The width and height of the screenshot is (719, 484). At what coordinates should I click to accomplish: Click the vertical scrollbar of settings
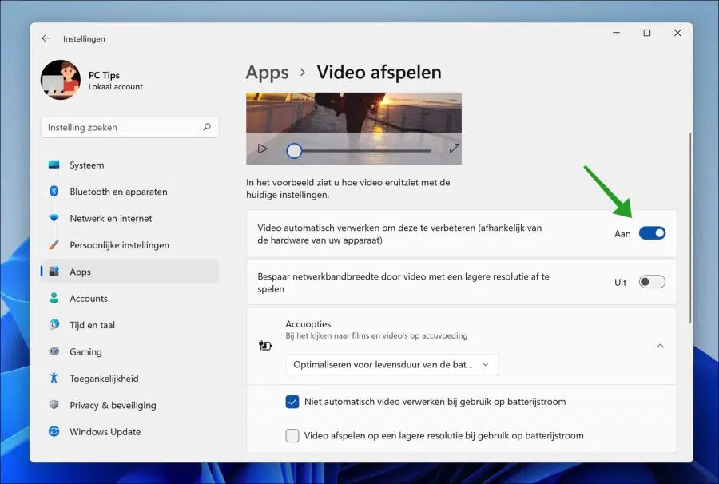tap(690, 228)
